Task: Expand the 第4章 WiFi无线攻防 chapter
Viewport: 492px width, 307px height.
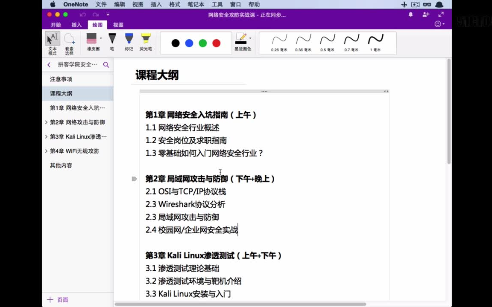Action: click(x=46, y=151)
